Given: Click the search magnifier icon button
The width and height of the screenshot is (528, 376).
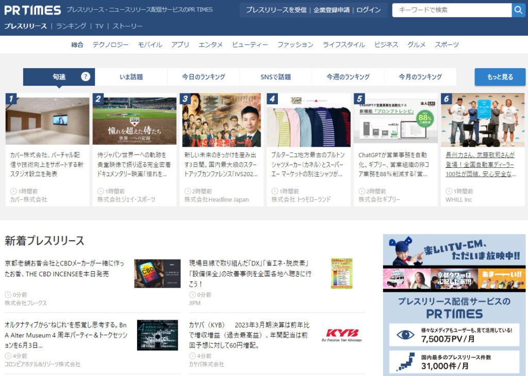Looking at the screenshot, I should (x=519, y=10).
